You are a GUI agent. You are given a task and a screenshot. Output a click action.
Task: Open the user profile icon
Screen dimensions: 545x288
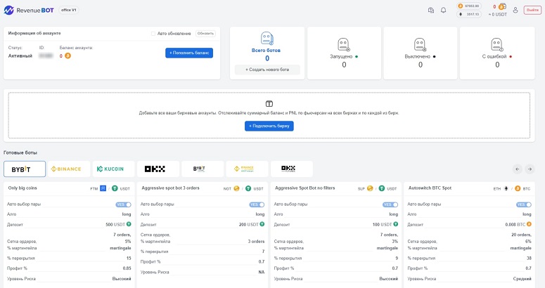point(515,10)
